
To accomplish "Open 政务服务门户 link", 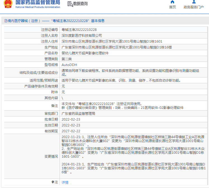I will [194, 7].
